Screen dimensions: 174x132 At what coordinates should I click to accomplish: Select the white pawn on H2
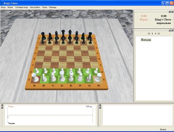(x=96, y=71)
